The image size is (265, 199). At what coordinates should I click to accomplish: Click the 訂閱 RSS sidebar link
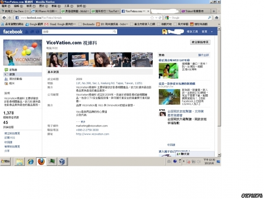coord(10,138)
